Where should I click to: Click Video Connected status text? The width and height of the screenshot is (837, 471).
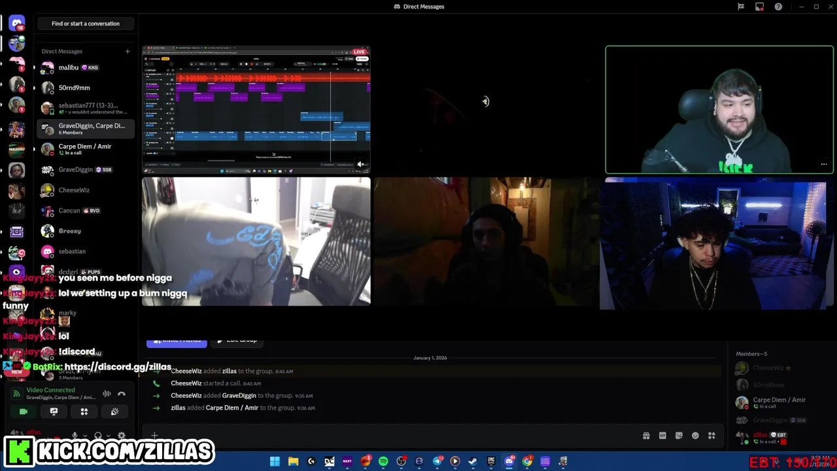tap(50, 390)
